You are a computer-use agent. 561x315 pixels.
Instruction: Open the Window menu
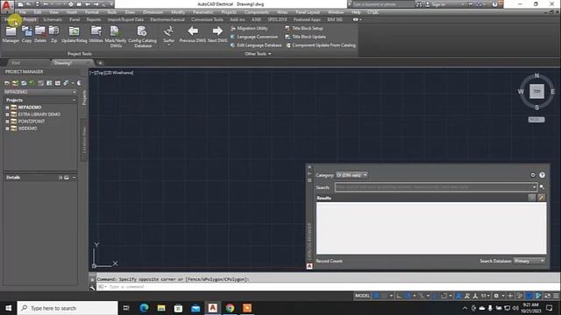point(336,12)
